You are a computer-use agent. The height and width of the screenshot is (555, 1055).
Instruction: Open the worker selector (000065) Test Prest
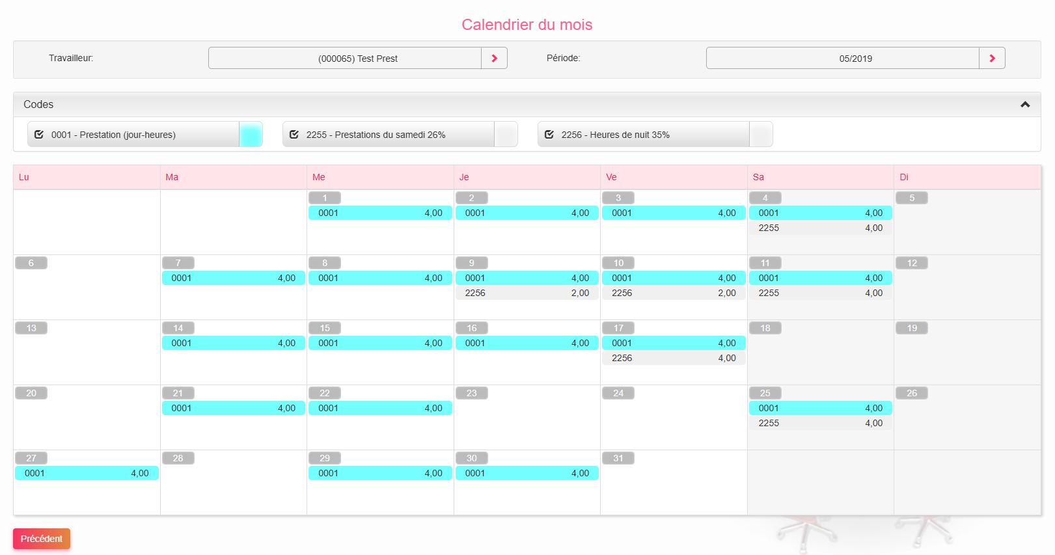tap(345, 59)
